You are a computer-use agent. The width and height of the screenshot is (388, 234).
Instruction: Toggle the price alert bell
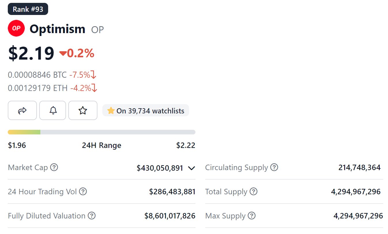pos(52,110)
